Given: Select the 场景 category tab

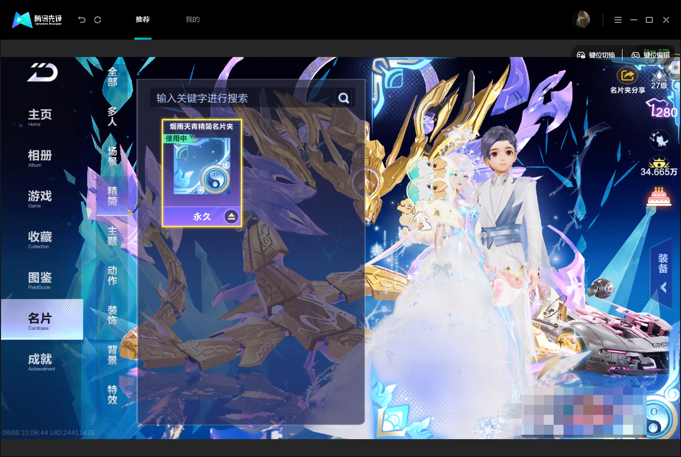Looking at the screenshot, I should (113, 156).
